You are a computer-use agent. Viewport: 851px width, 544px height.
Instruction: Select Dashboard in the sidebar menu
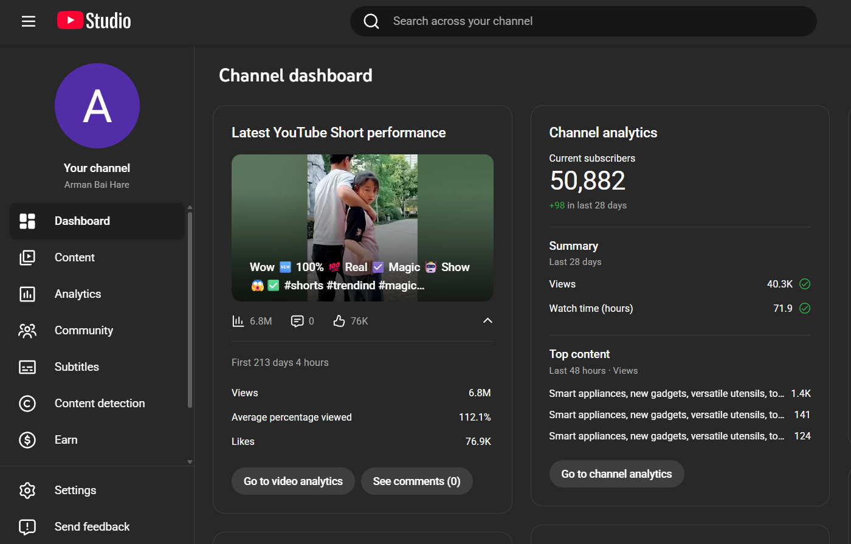click(x=82, y=221)
